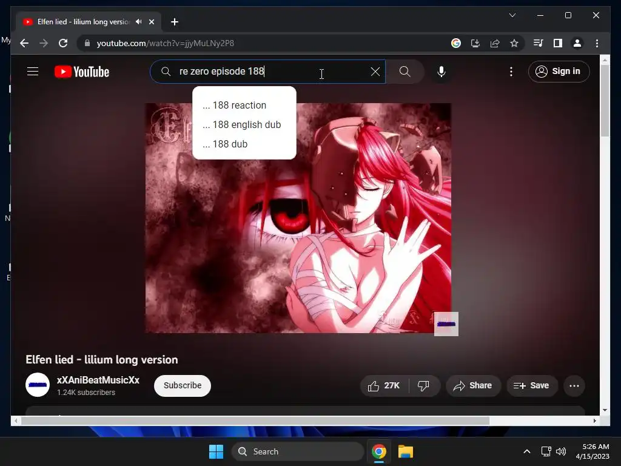Pick the '188 english dub' suggestion
The image size is (621, 466).
pos(244,124)
